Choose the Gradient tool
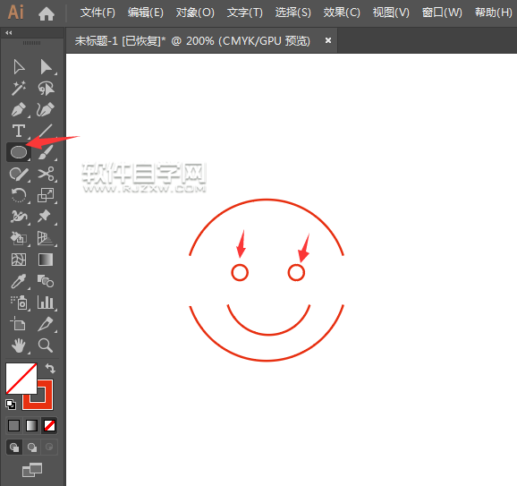517x486 pixels. pos(46,260)
